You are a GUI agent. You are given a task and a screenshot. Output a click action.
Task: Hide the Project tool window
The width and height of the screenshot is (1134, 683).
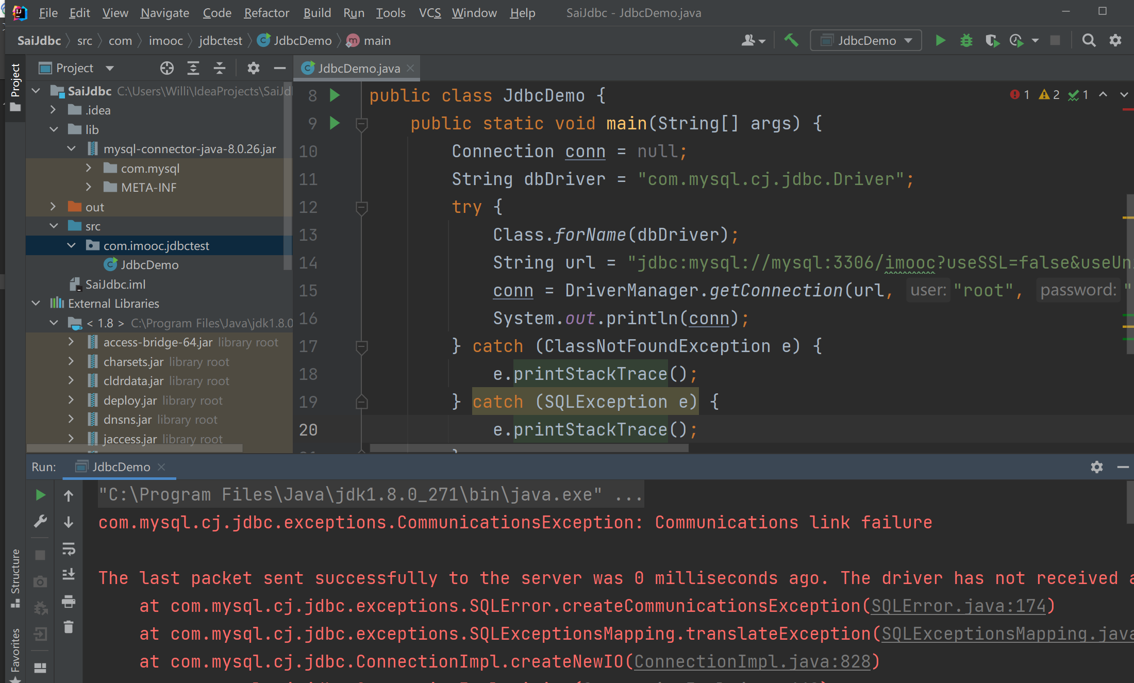pyautogui.click(x=279, y=68)
